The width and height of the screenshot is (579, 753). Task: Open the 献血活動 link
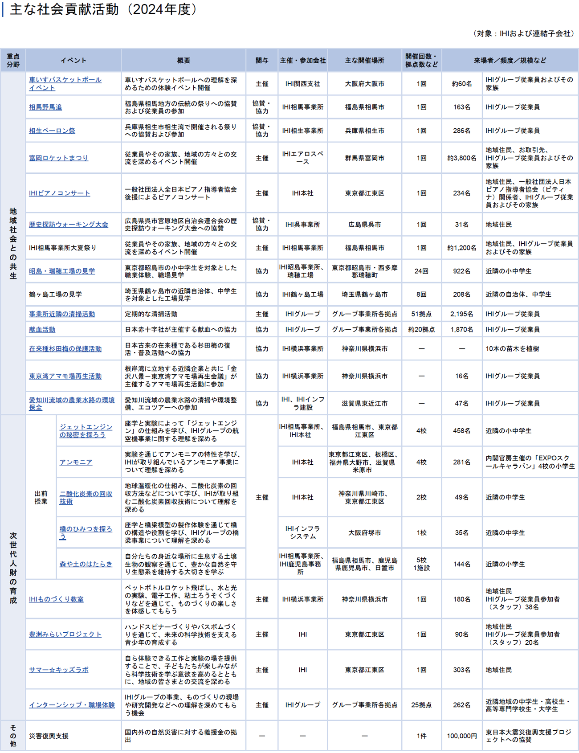click(42, 330)
